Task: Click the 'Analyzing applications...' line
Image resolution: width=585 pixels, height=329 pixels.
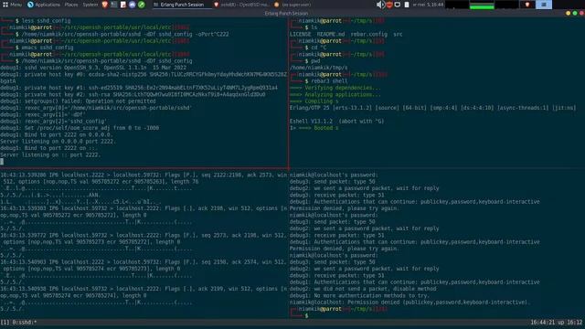Action: tap(335, 94)
